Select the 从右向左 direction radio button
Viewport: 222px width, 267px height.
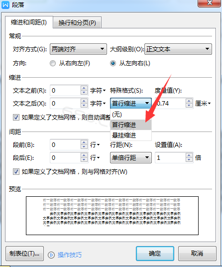[53, 63]
